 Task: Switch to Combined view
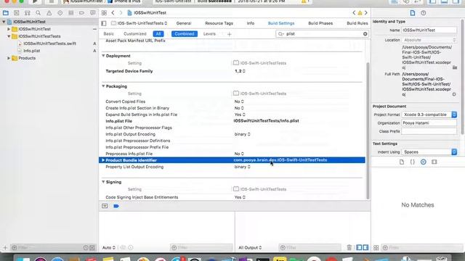pyautogui.click(x=184, y=34)
